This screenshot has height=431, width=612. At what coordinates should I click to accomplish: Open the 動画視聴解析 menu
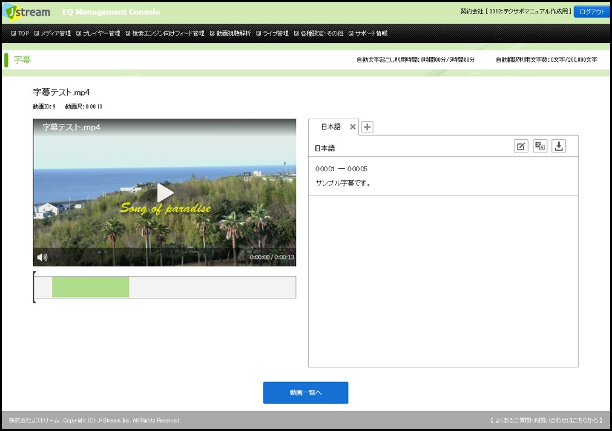coord(230,33)
